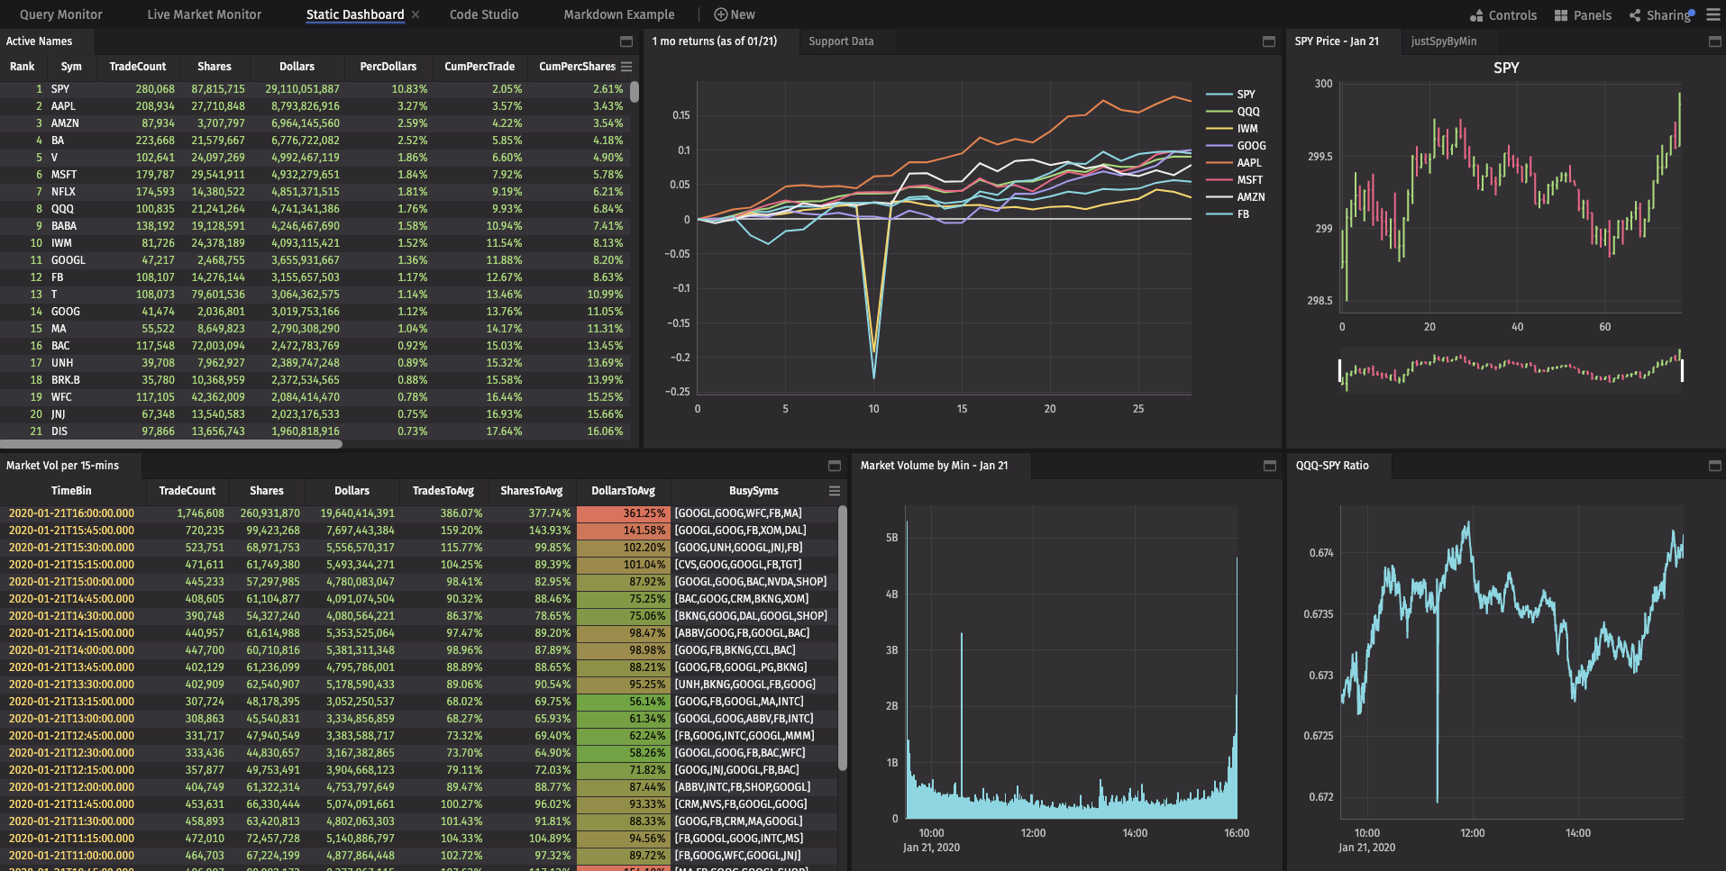This screenshot has height=871, width=1726.
Task: Click the 361.25% DollarsToAvg cell
Action: click(x=623, y=513)
